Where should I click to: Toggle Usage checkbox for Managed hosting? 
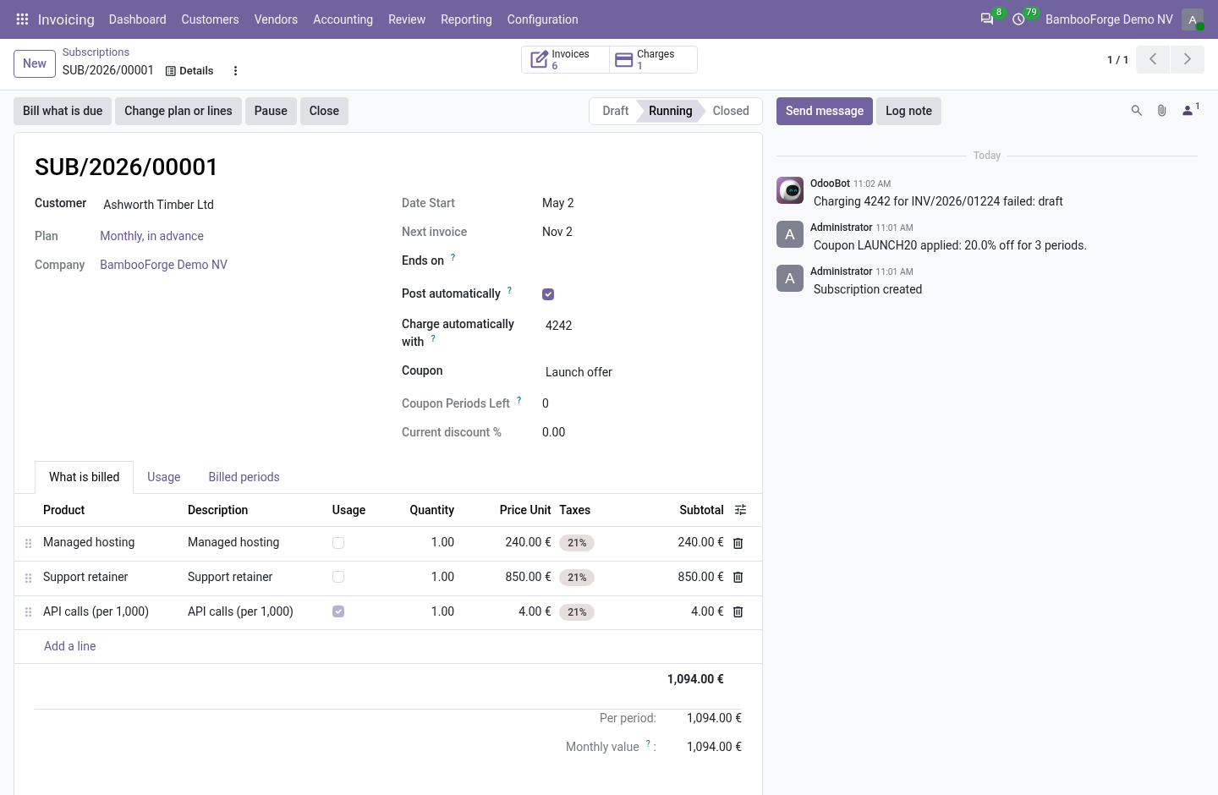coord(338,543)
